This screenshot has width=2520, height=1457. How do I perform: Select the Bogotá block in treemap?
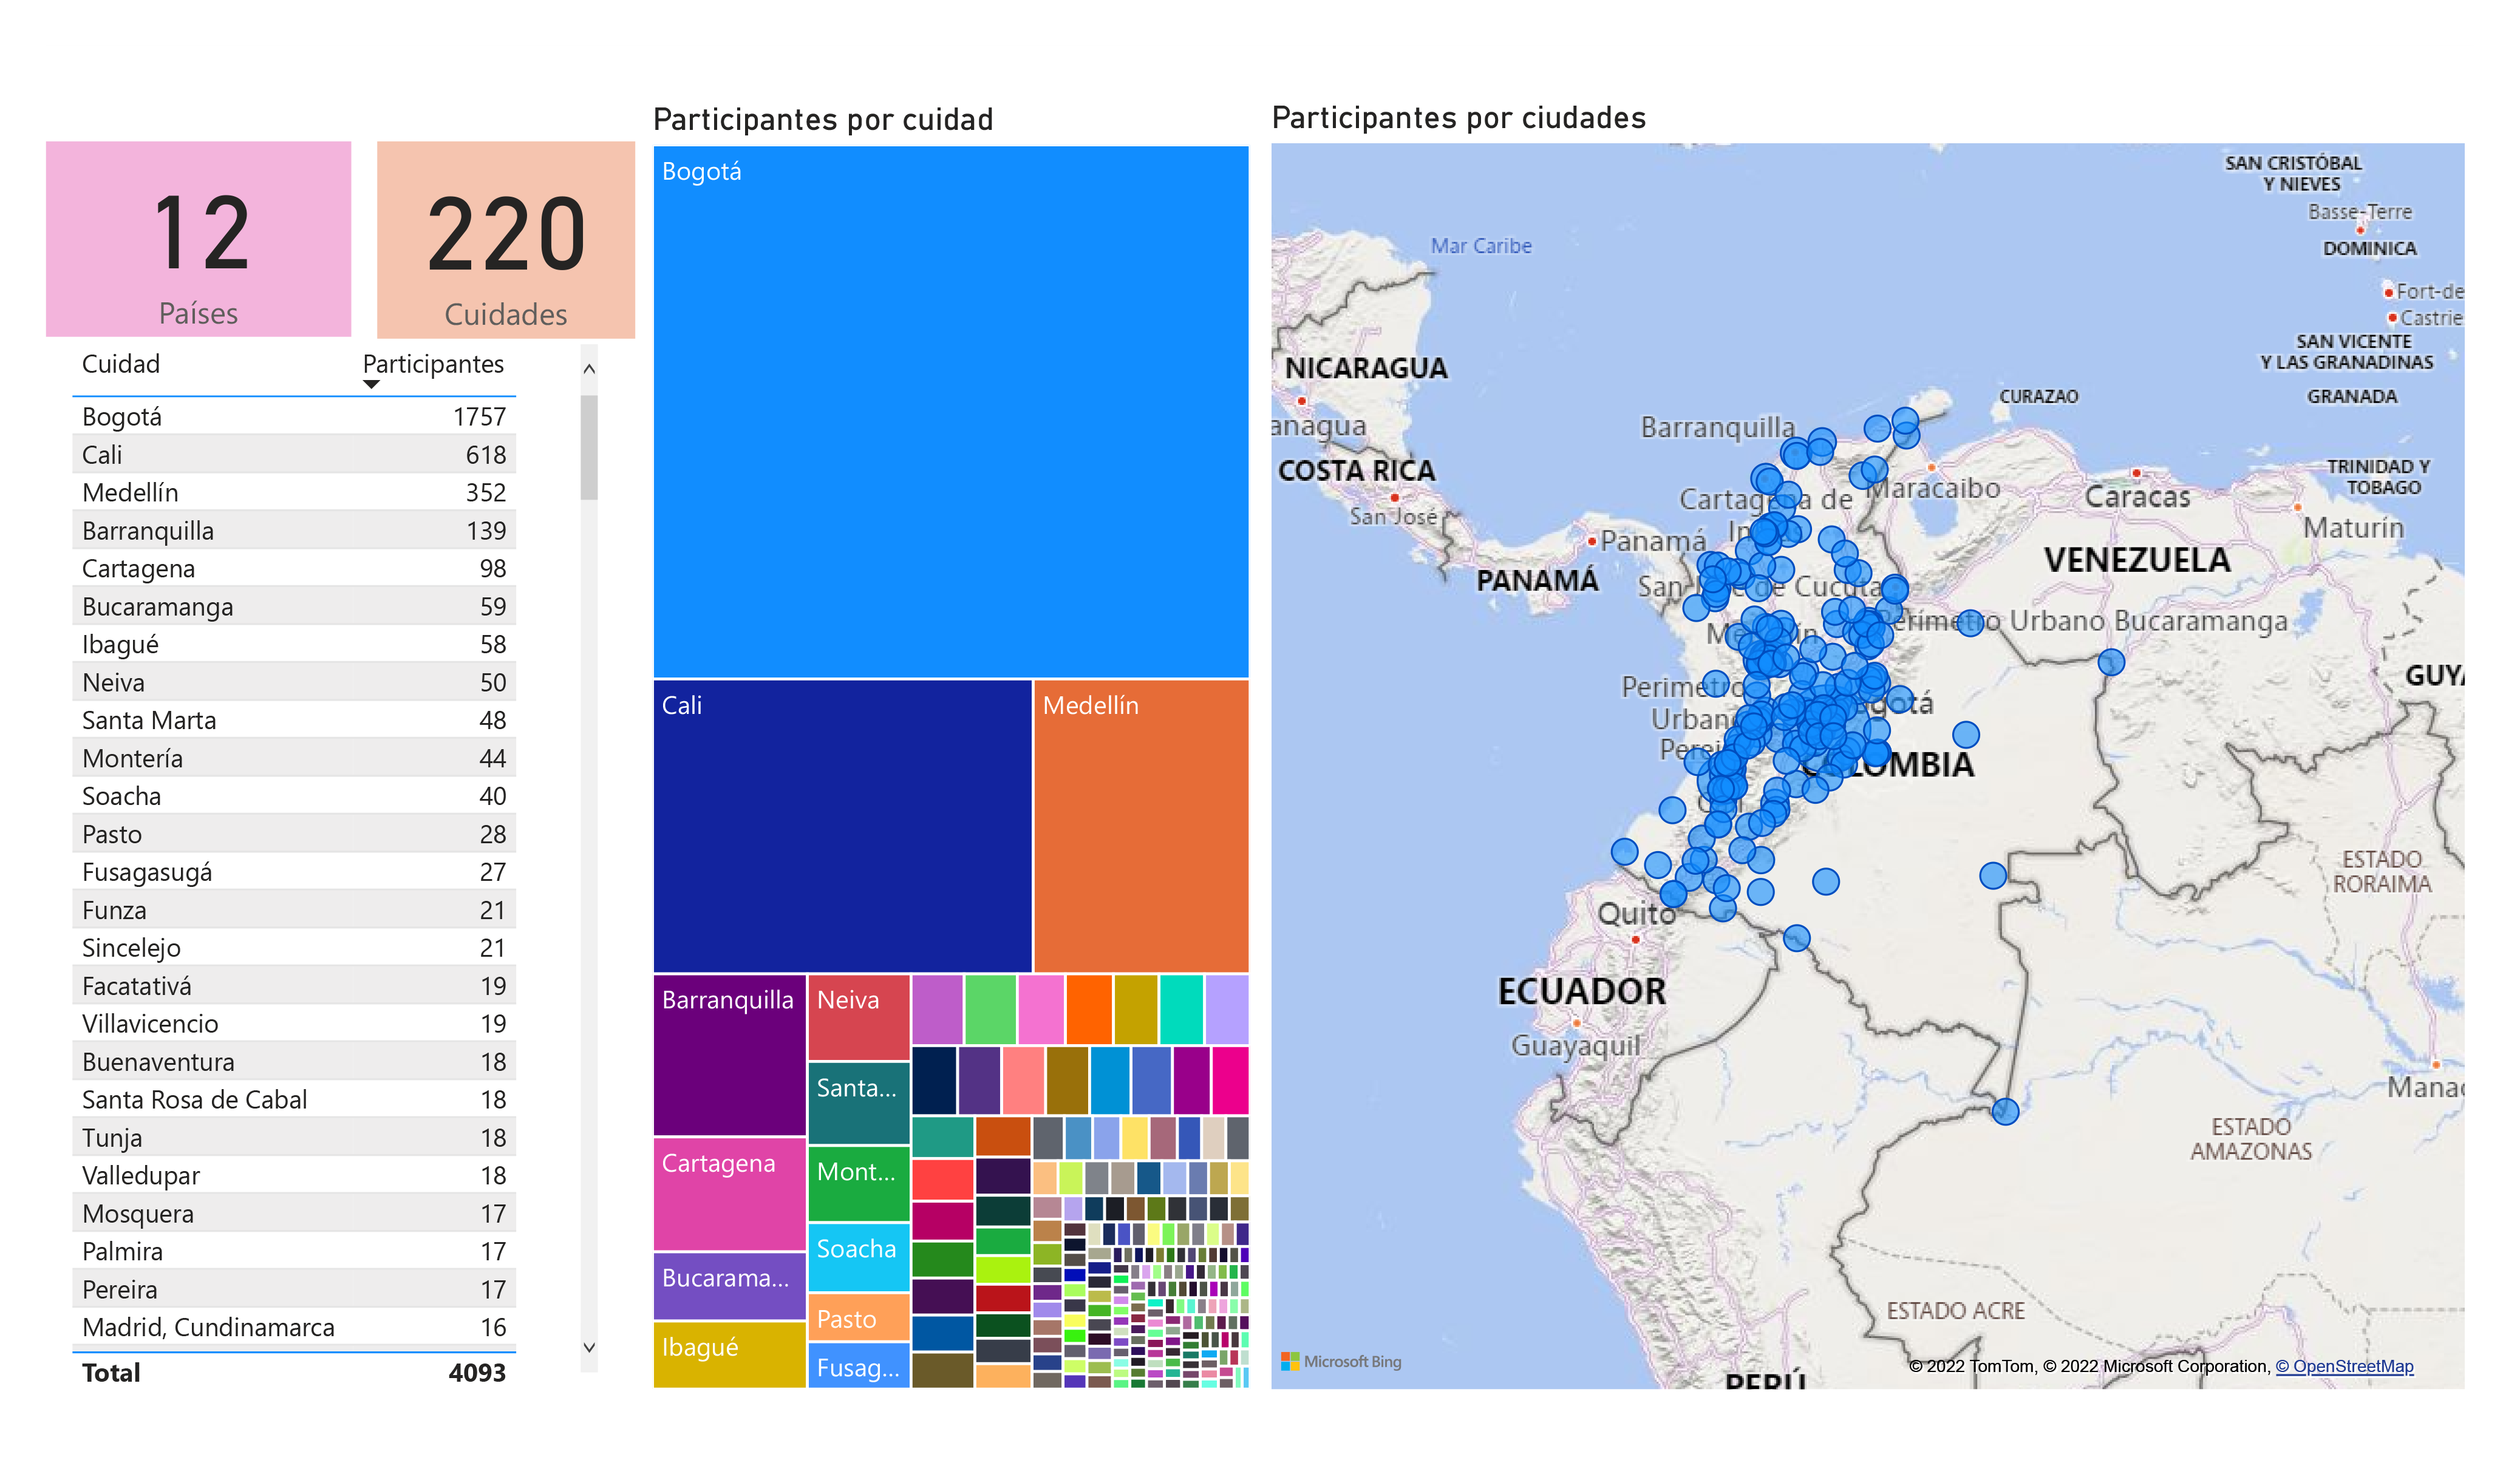pyautogui.click(x=950, y=411)
